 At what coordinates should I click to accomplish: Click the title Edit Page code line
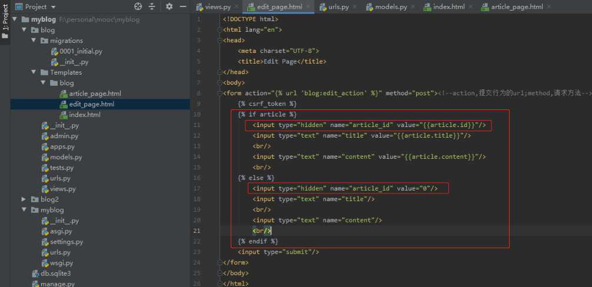click(282, 62)
